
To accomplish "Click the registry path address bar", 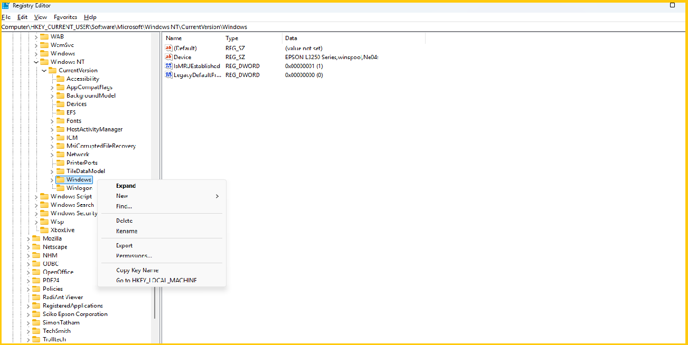I will point(317,27).
